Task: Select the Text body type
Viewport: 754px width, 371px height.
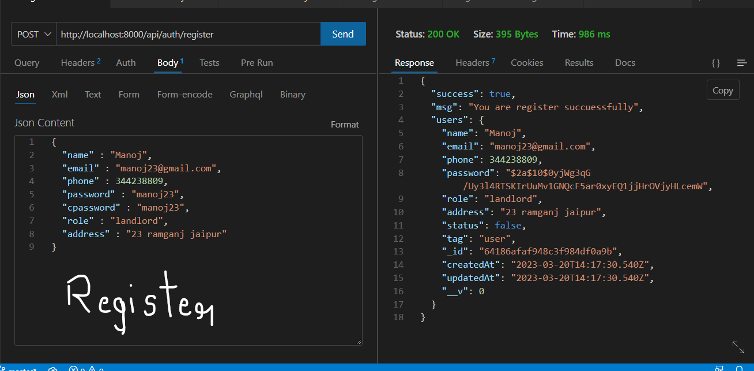Action: point(93,94)
